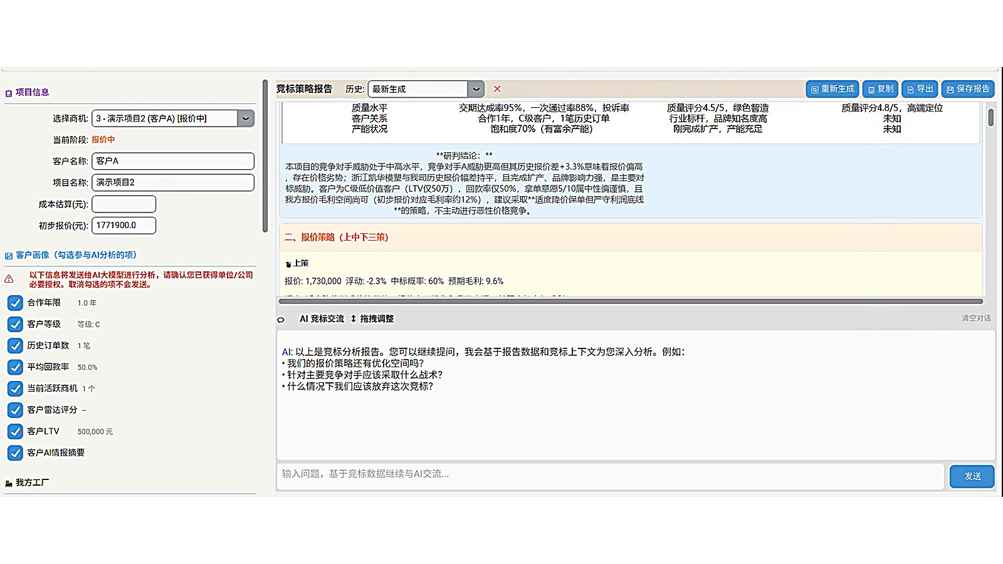Click the AI chat question input box
1003x564 pixels.
pos(610,476)
